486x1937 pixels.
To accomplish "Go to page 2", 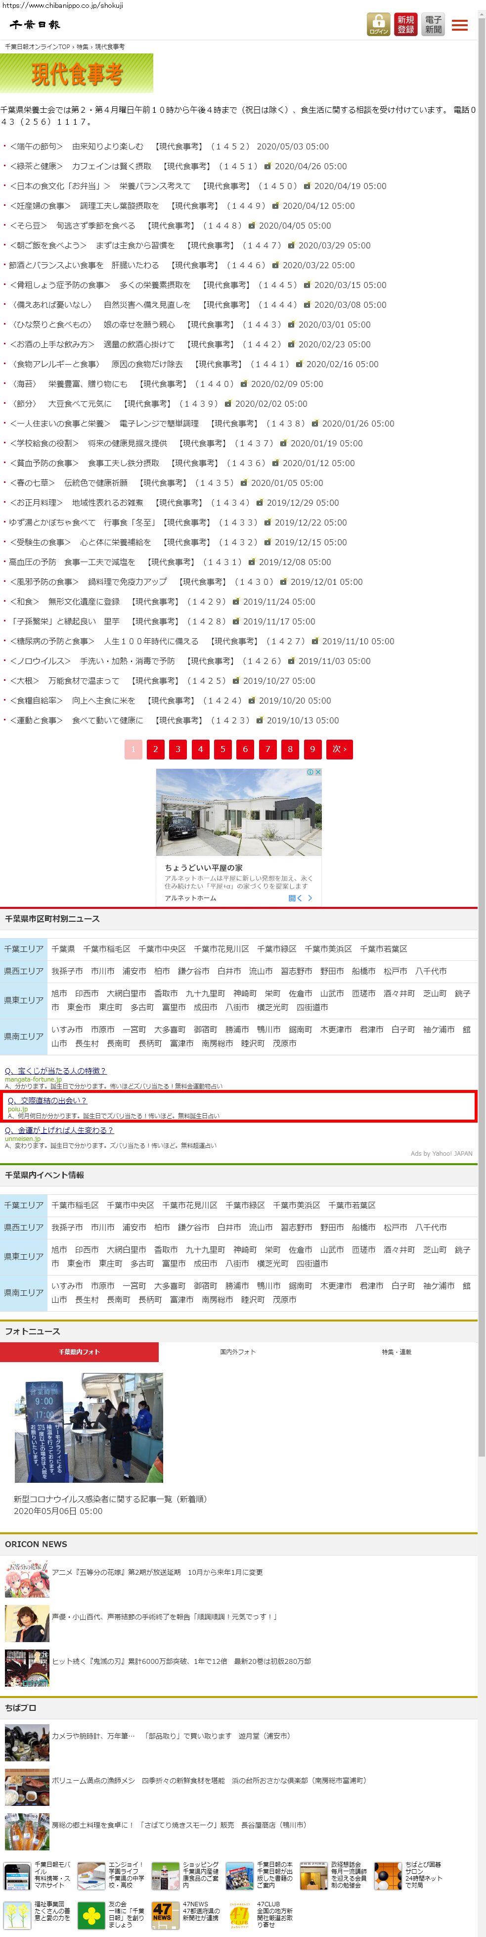I will (x=155, y=749).
